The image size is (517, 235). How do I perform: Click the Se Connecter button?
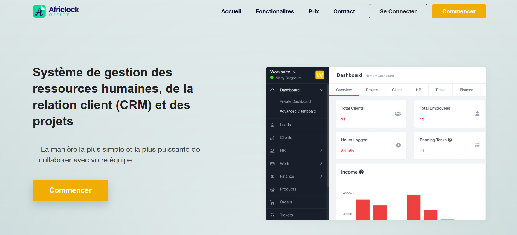pos(398,11)
